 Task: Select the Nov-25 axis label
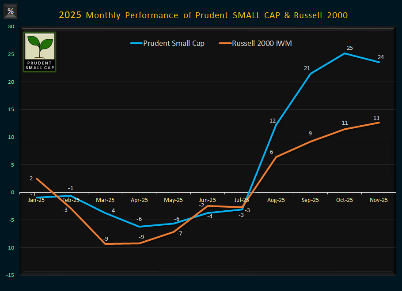(379, 200)
